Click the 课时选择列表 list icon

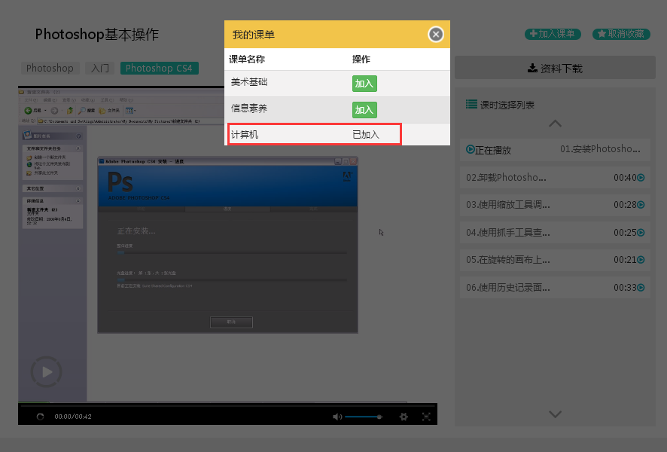point(471,104)
